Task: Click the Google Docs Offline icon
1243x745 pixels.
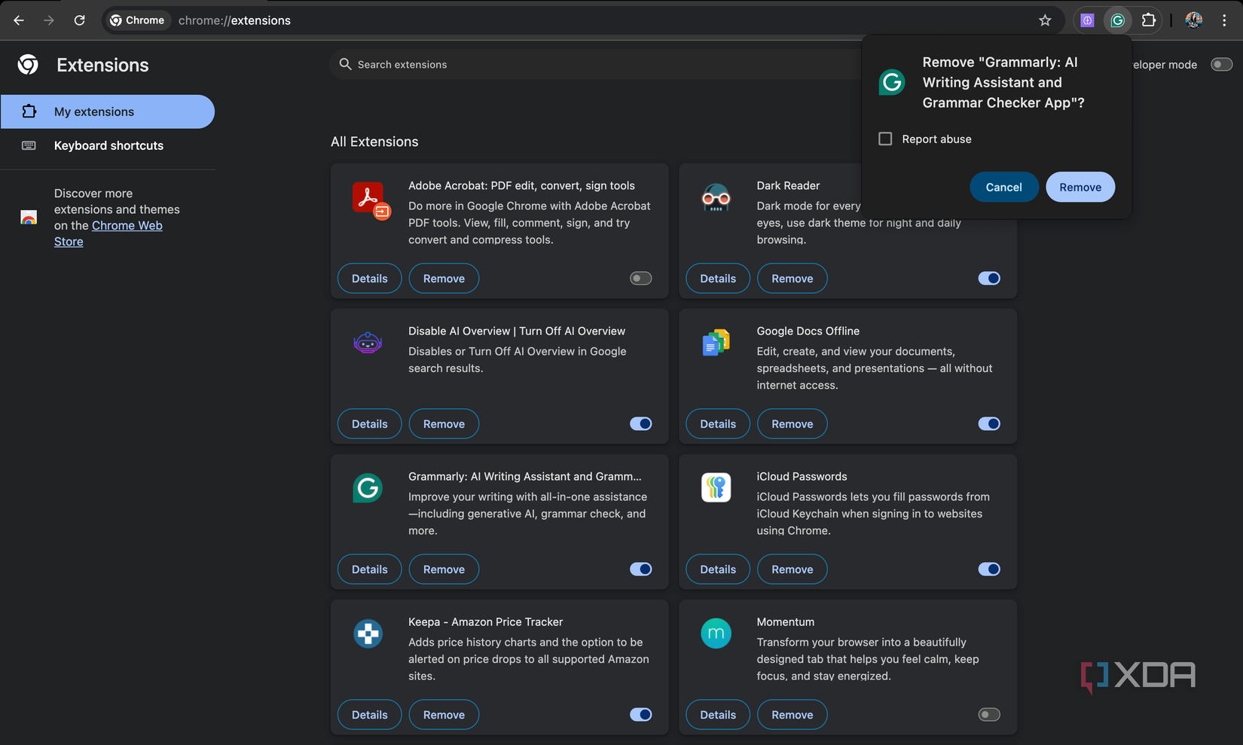Action: point(716,343)
